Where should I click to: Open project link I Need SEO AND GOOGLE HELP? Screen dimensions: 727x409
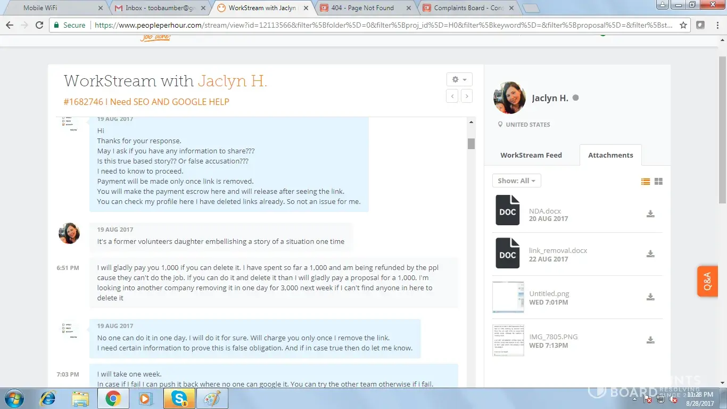(x=146, y=102)
